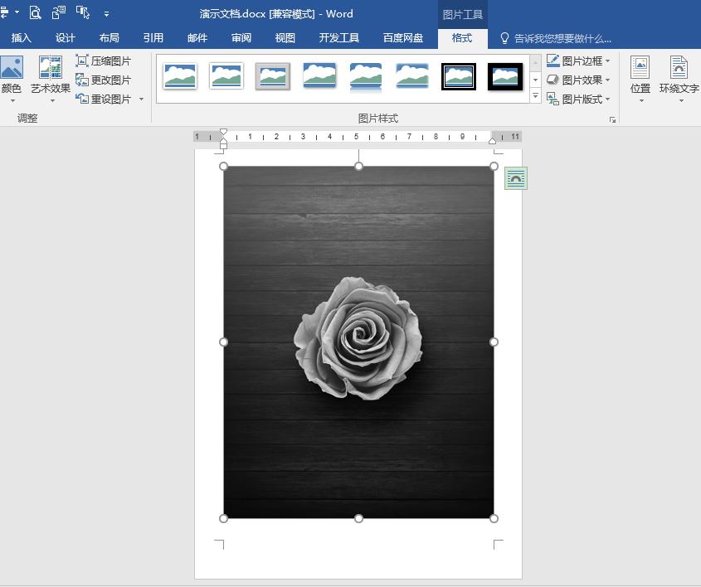
Task: Expand the picture styles gallery more button
Action: [535, 97]
